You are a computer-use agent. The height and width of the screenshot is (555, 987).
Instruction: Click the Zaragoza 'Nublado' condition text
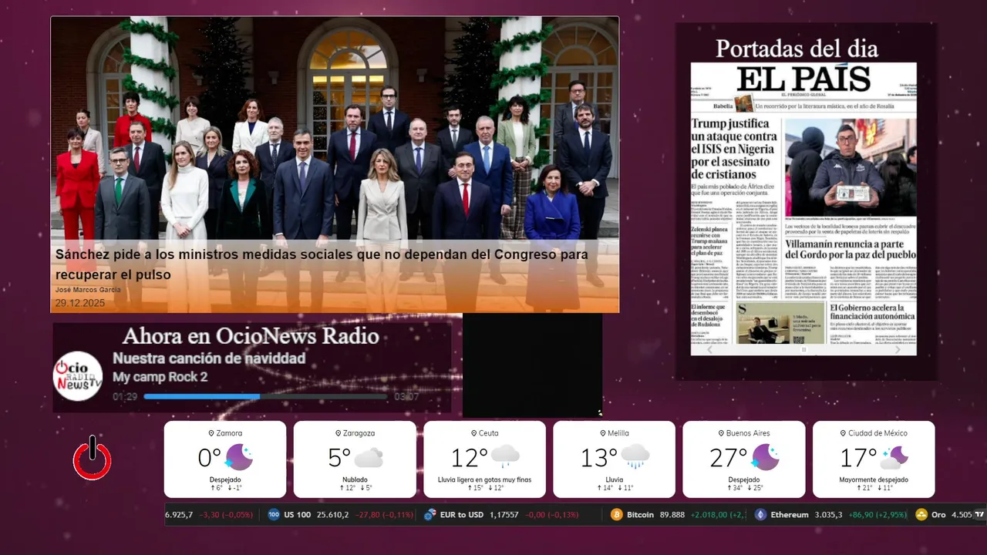[355, 479]
